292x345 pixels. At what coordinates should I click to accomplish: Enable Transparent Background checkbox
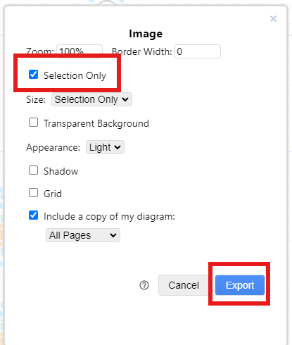tap(33, 123)
